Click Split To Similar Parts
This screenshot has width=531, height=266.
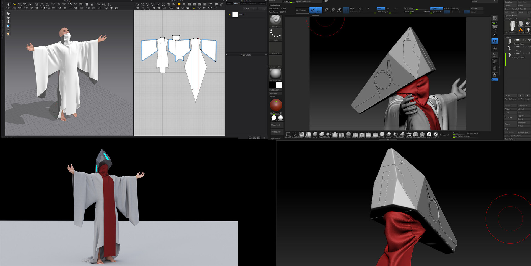point(517,136)
